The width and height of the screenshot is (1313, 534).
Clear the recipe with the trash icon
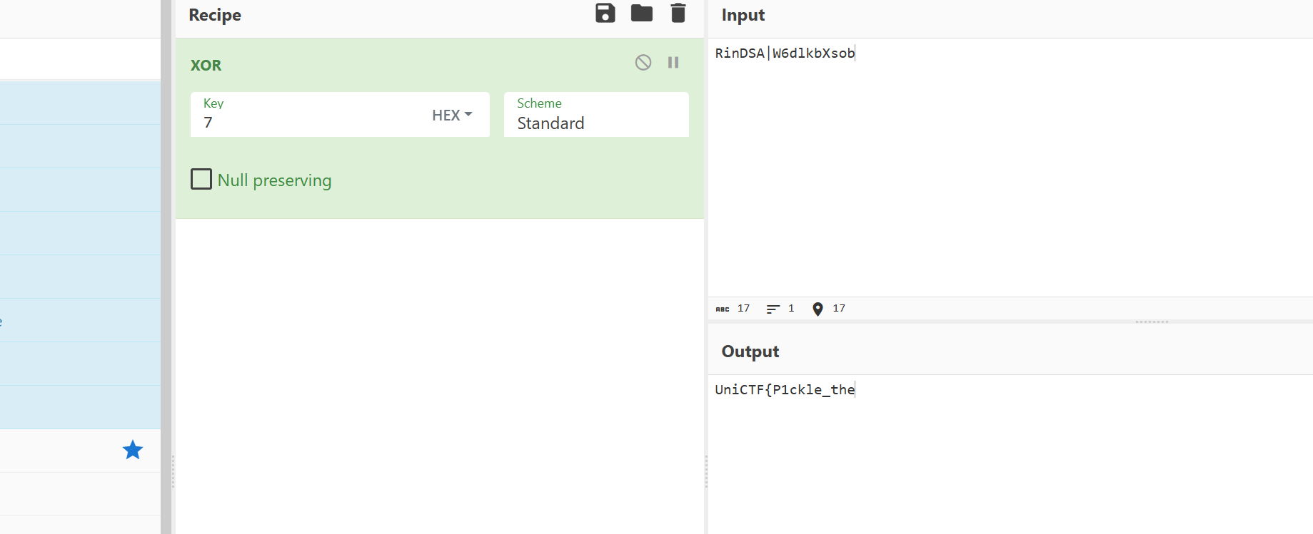(x=678, y=14)
